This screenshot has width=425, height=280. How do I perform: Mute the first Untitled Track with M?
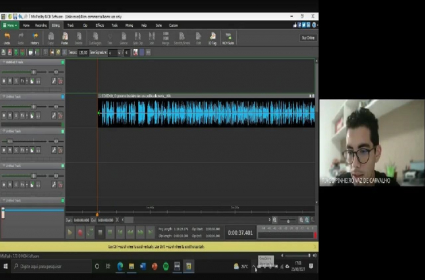coord(10,81)
